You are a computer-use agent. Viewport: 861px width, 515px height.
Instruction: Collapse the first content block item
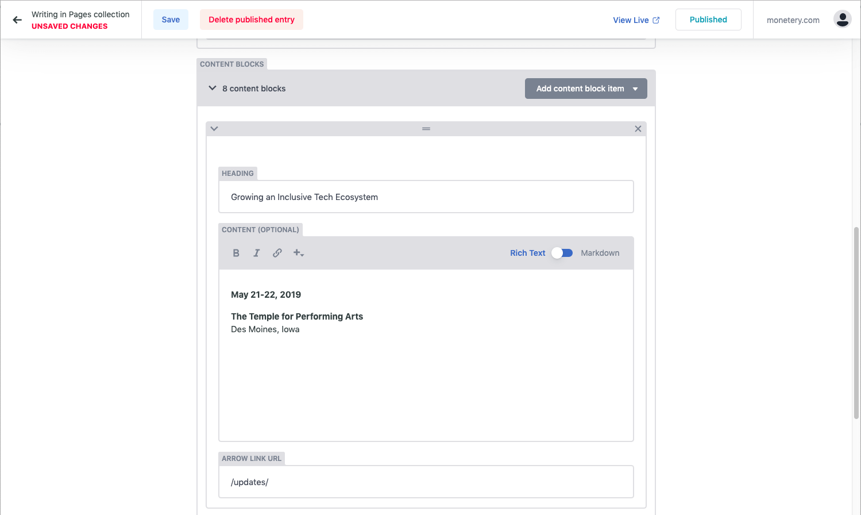coord(214,128)
